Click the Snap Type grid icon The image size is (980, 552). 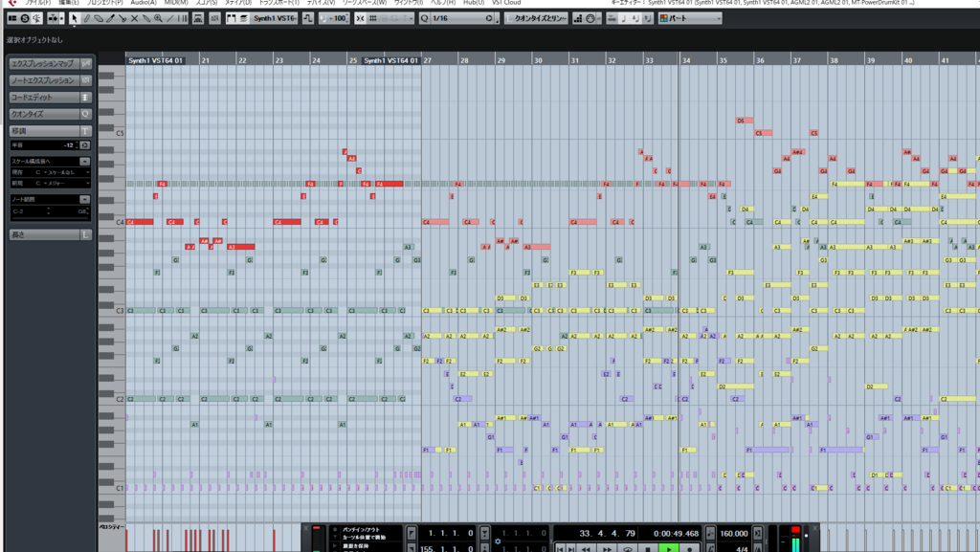[x=372, y=19]
